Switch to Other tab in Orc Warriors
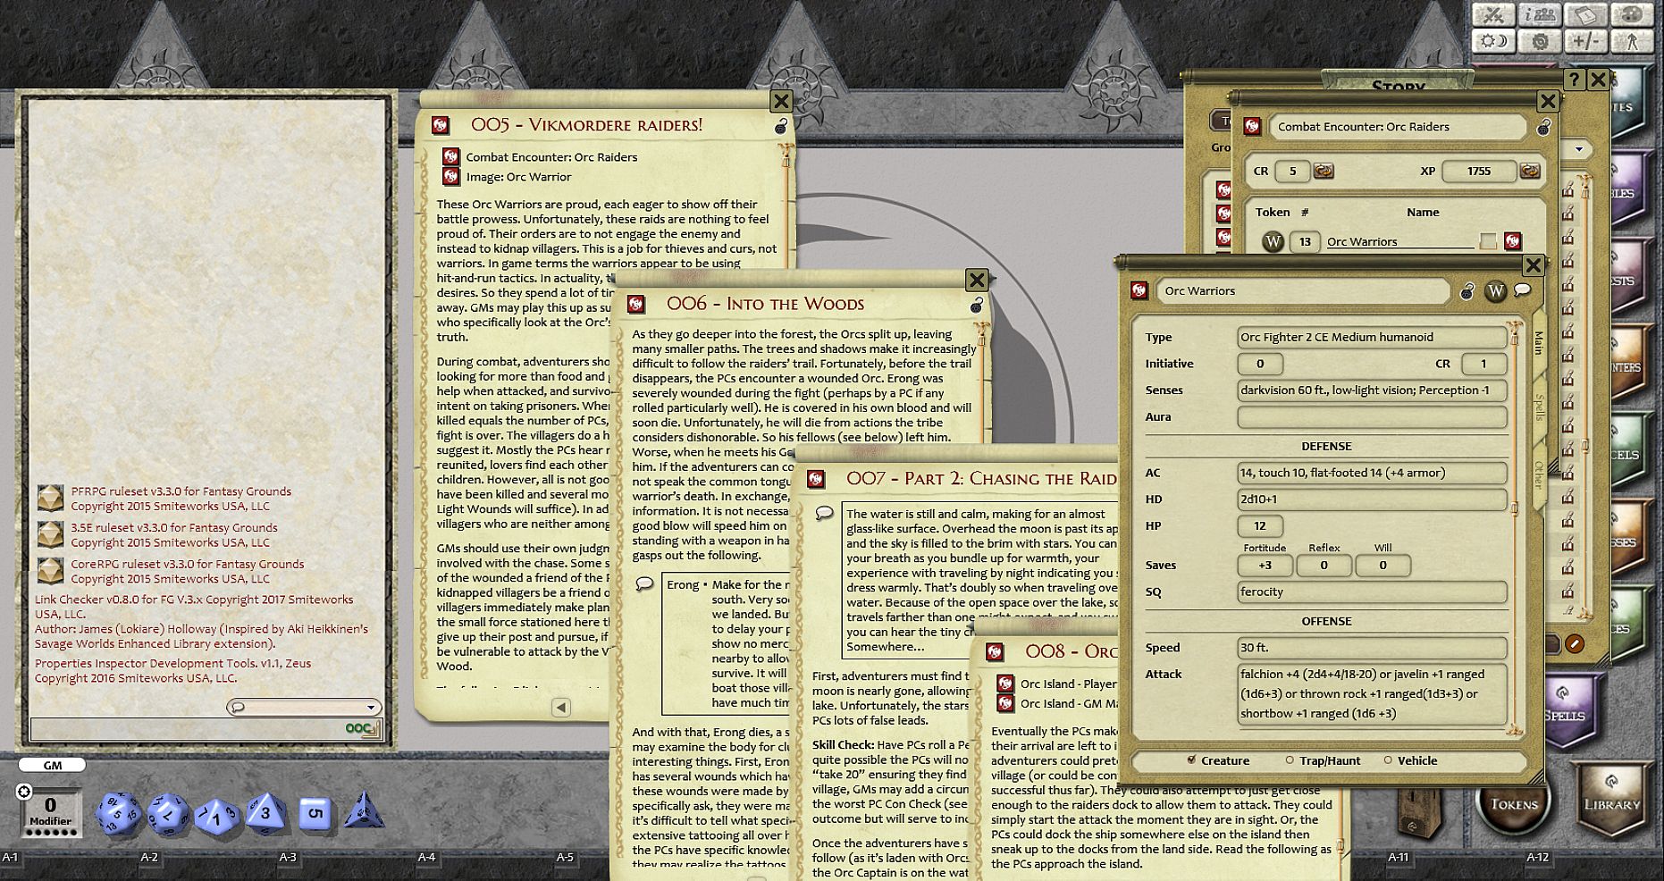 pyautogui.click(x=1538, y=474)
